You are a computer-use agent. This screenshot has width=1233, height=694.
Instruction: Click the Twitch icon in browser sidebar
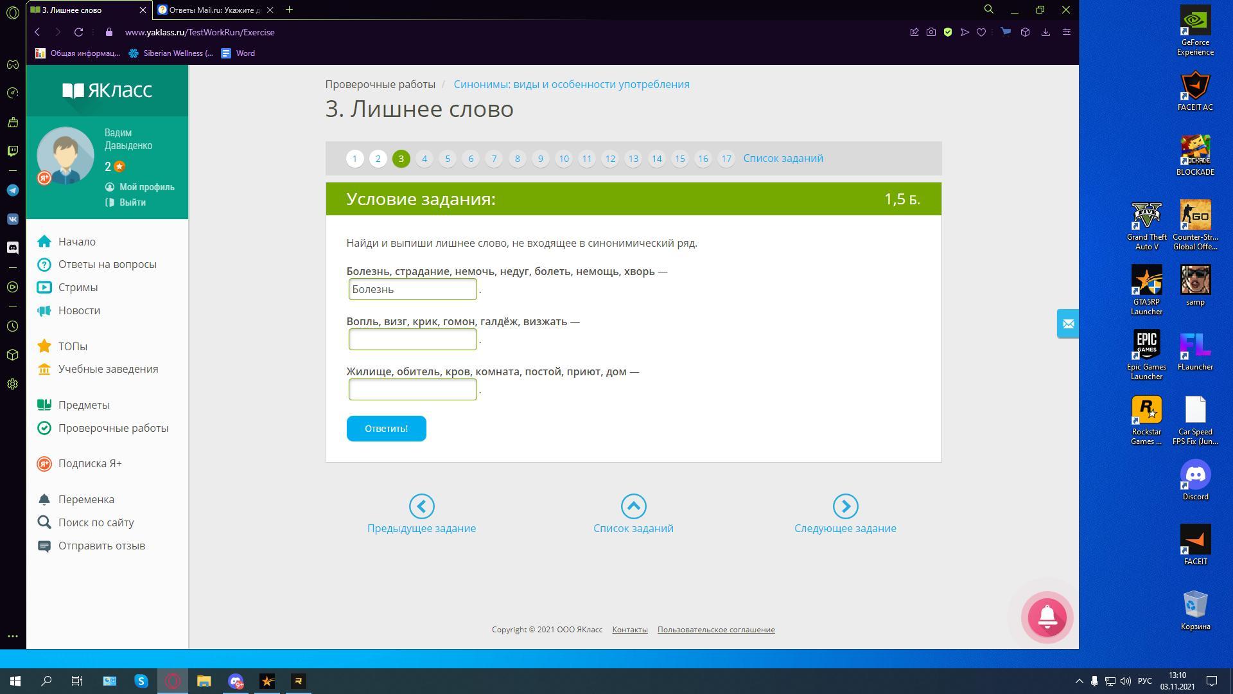click(13, 151)
